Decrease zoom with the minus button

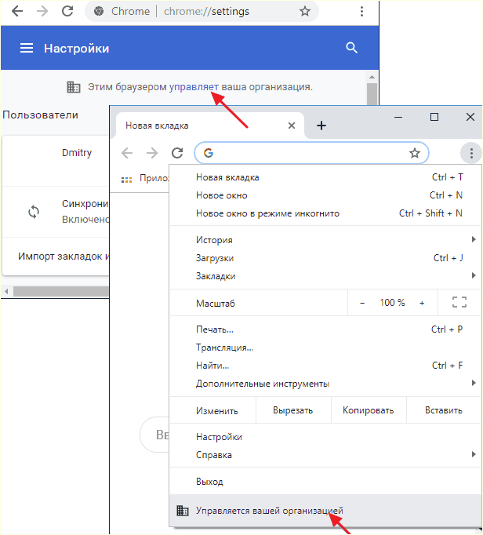(x=362, y=303)
